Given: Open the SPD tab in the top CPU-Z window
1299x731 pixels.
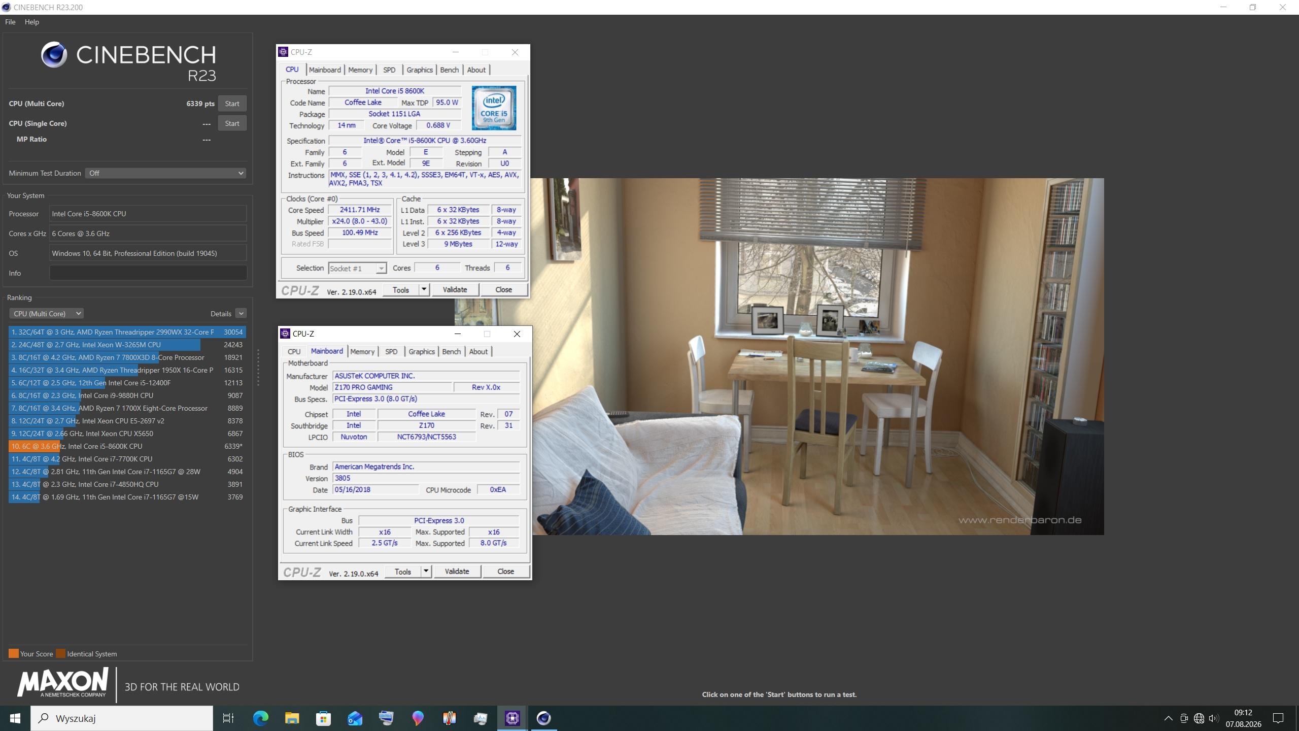Looking at the screenshot, I should point(389,70).
